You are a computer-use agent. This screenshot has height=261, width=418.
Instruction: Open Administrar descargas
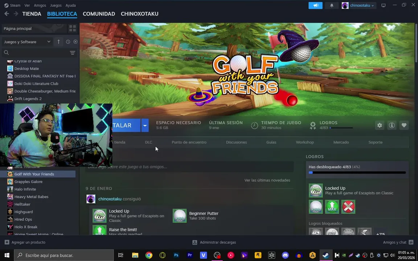(x=214, y=243)
